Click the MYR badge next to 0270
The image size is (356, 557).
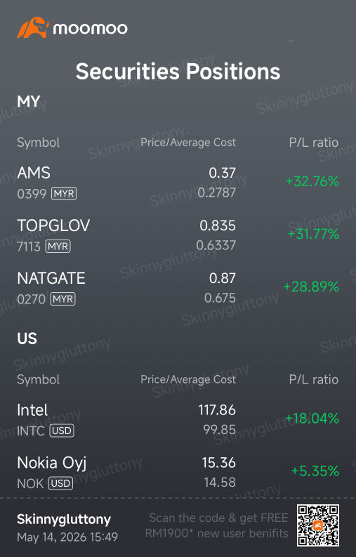click(x=63, y=299)
